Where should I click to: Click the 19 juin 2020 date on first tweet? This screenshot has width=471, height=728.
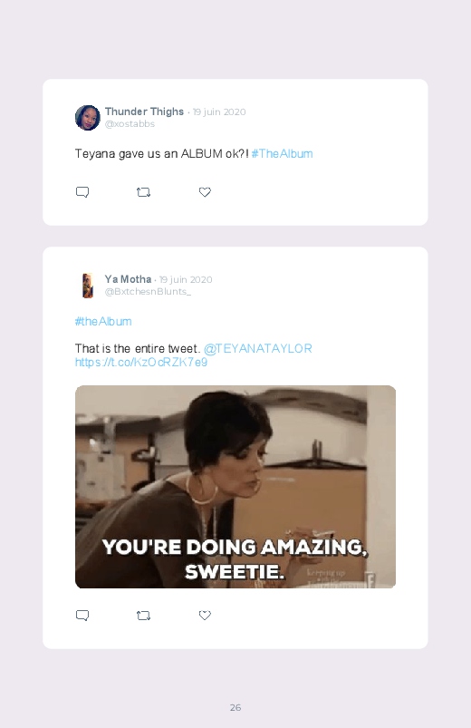tap(219, 112)
